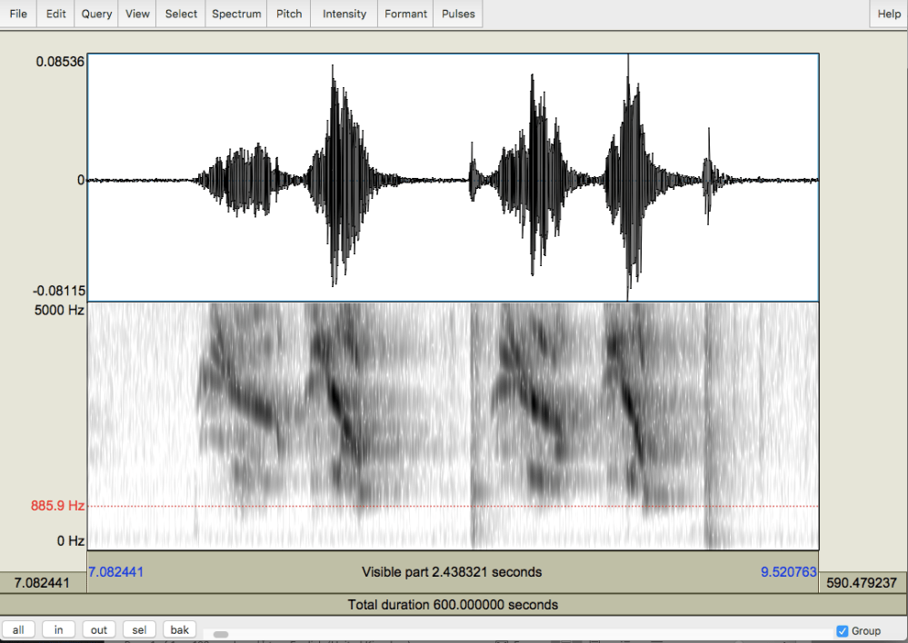
Task: Open the Pitch menu
Action: coord(289,14)
